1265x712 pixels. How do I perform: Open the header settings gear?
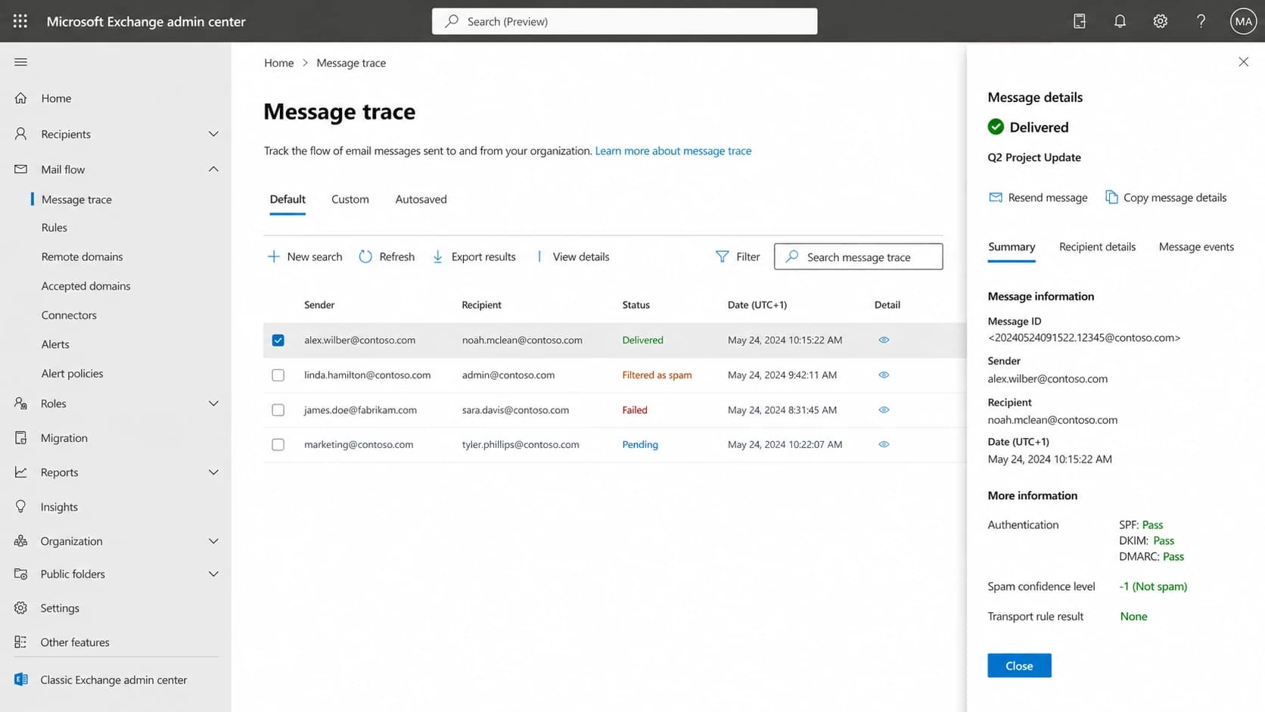pos(1160,21)
